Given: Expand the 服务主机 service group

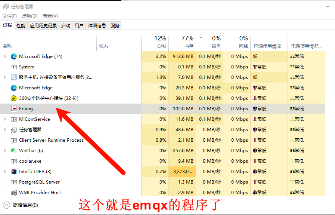Looking at the screenshot, I should pos(5,77).
